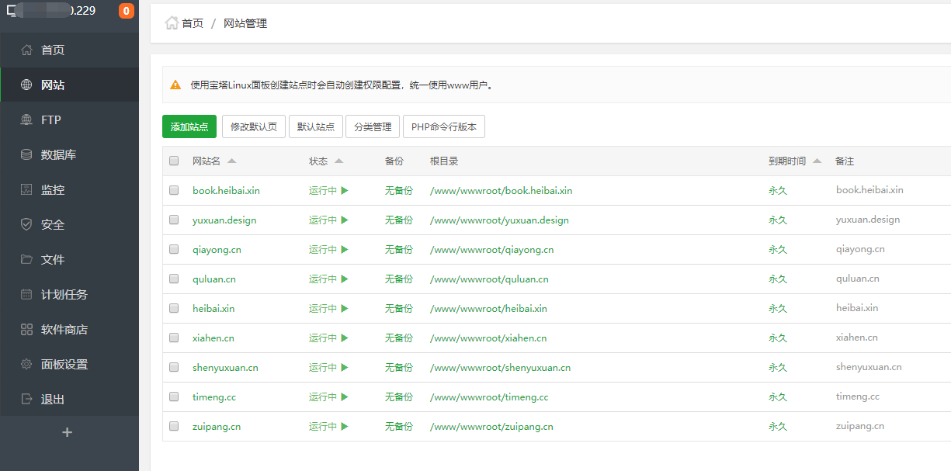Open the 数据库 sidebar menu item
951x471 pixels.
tap(69, 155)
